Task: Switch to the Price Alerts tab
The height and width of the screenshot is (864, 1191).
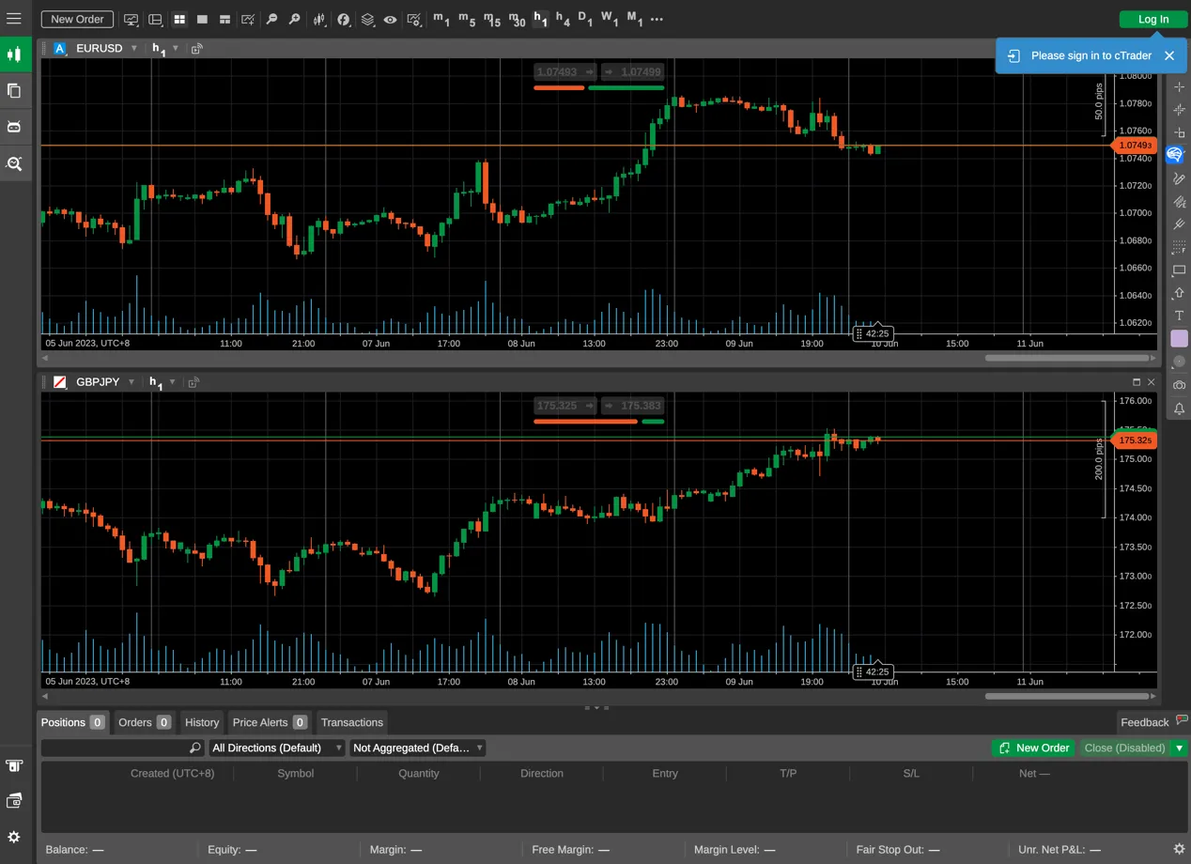Action: coord(270,722)
